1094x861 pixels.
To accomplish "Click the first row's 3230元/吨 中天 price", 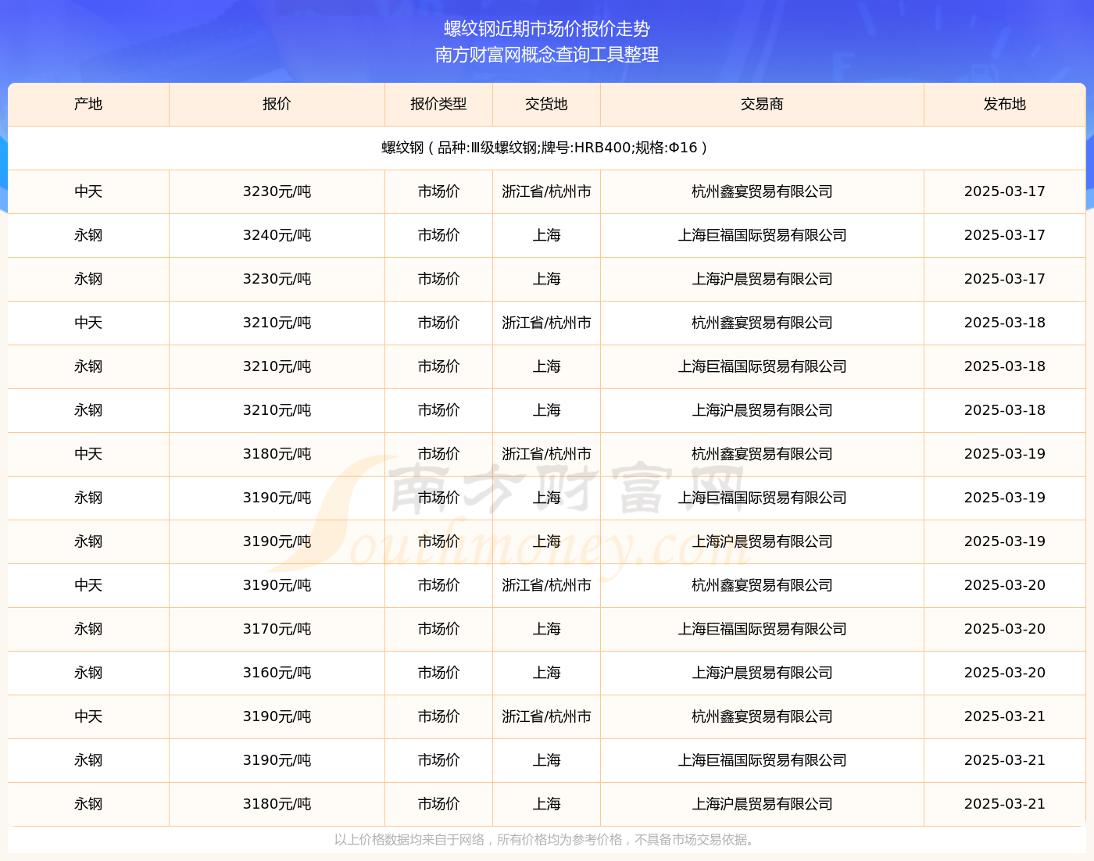I will tap(277, 191).
